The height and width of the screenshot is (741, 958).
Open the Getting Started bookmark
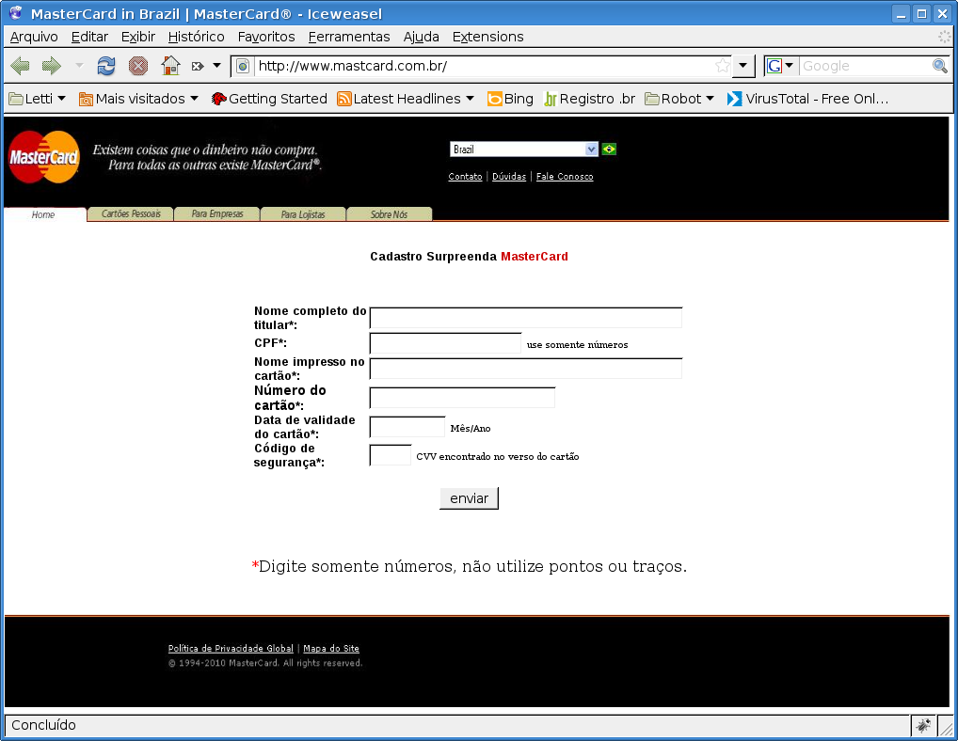tap(269, 99)
